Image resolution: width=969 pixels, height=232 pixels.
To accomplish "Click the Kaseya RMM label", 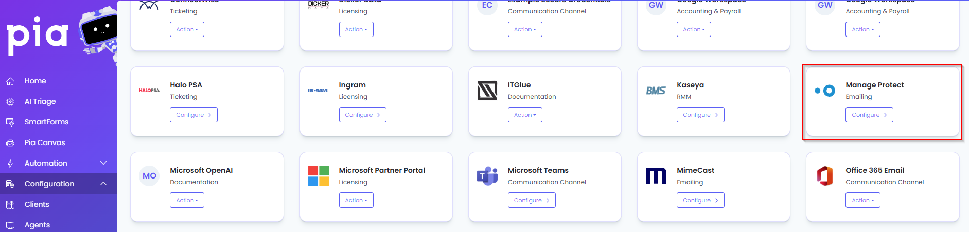I will coord(684,97).
